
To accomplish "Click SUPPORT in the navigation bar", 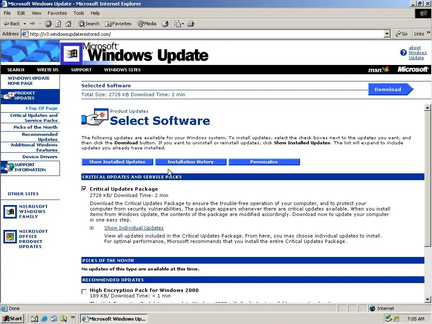I will tap(81, 70).
